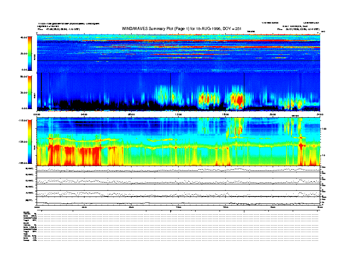Click the 40.00 label on RAD2 color scale

24,37
